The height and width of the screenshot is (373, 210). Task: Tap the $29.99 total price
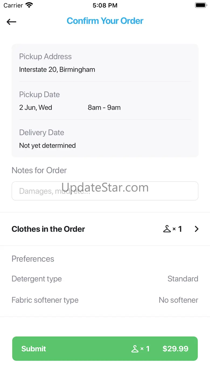pos(175,349)
